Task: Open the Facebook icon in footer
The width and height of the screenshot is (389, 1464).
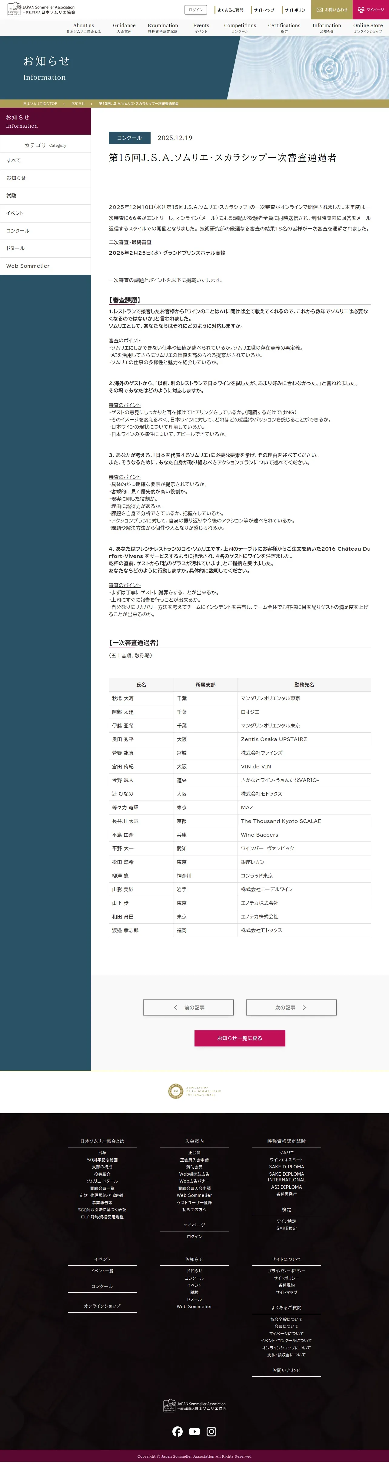Action: click(x=178, y=1431)
